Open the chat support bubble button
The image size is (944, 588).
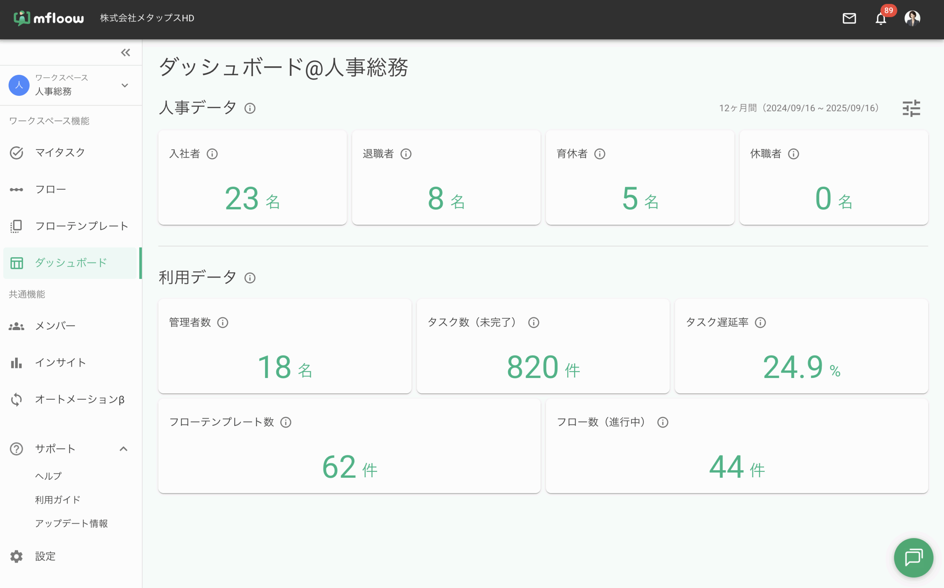[913, 557]
